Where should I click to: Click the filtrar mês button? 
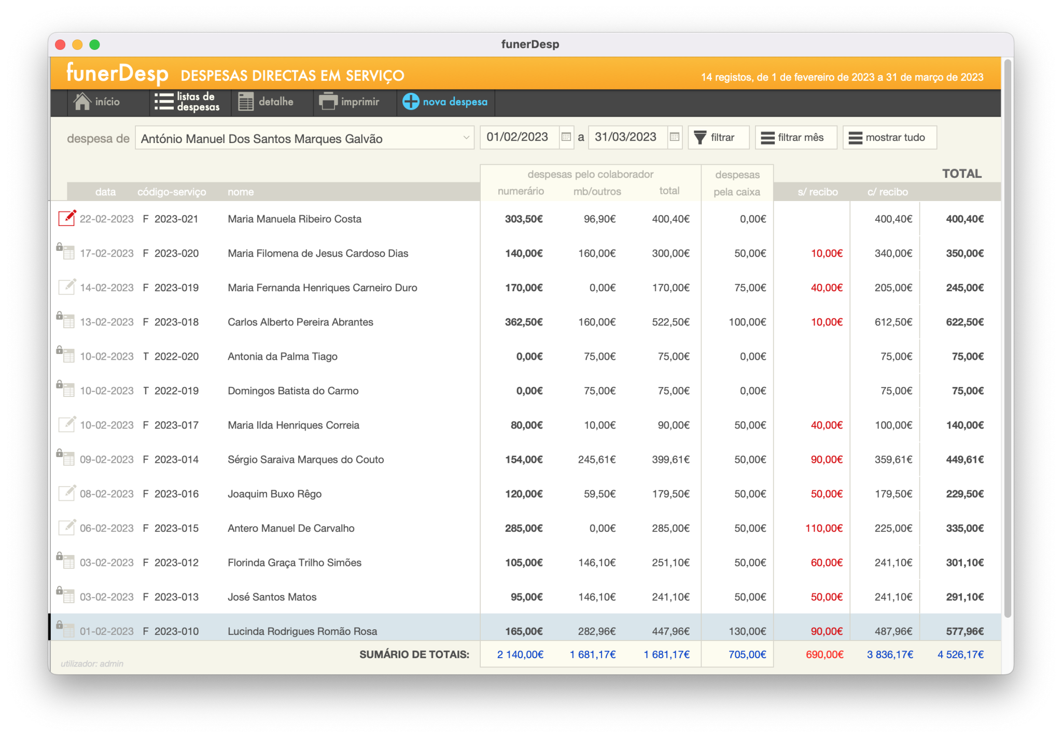click(x=796, y=138)
